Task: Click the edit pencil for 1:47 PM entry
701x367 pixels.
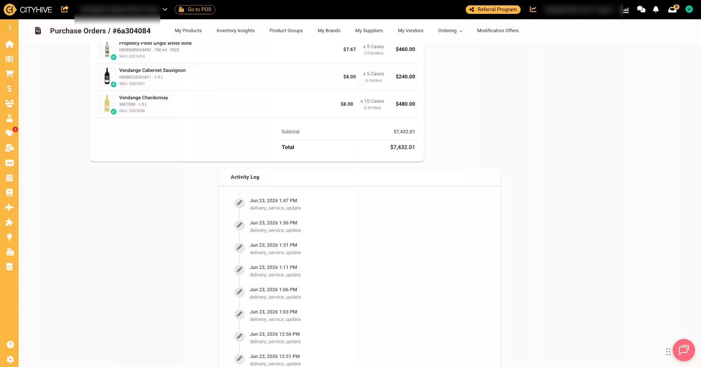Action: [x=240, y=203]
